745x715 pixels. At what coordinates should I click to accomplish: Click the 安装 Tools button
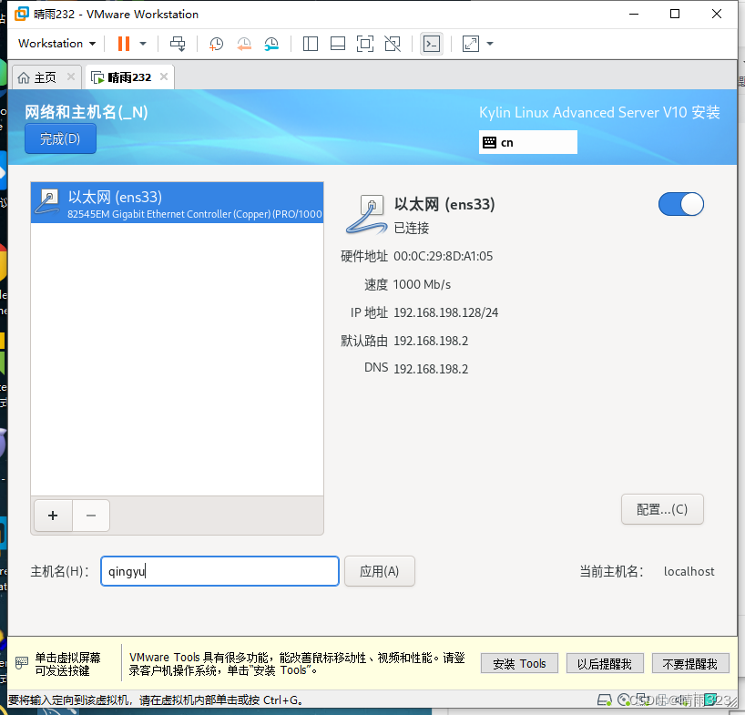519,663
